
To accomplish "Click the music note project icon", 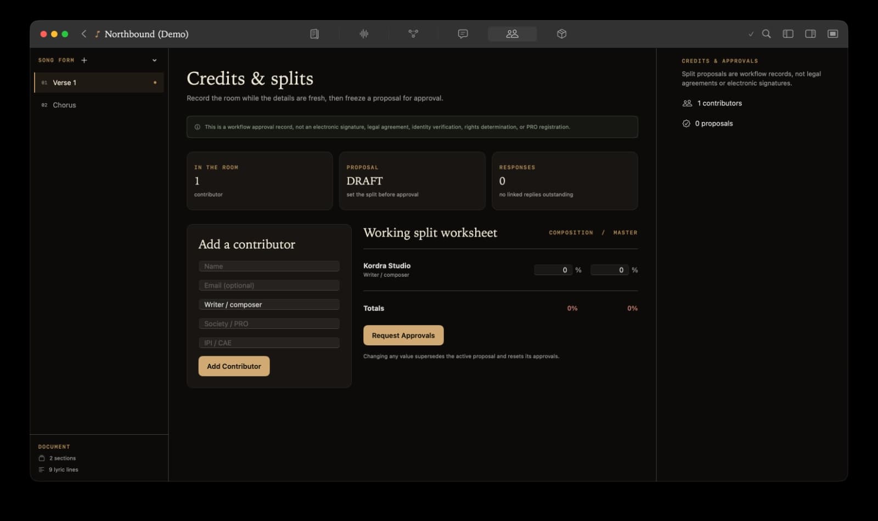I will pyautogui.click(x=97, y=34).
